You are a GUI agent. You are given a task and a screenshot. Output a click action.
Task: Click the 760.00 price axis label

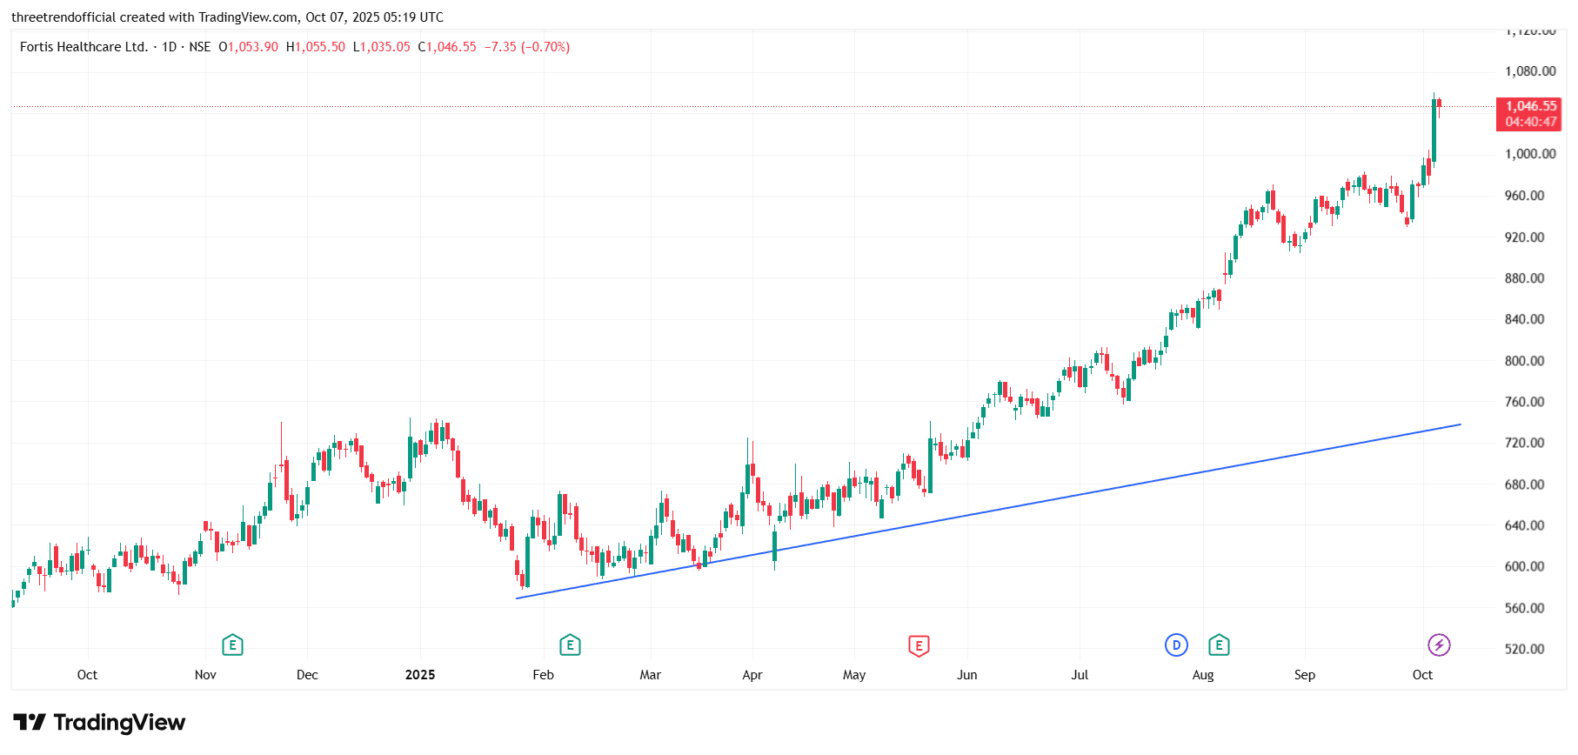pyautogui.click(x=1525, y=402)
